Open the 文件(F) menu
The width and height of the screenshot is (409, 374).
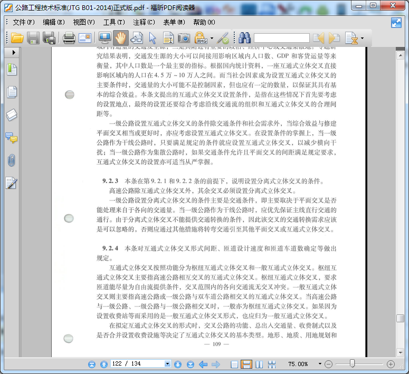pos(24,23)
